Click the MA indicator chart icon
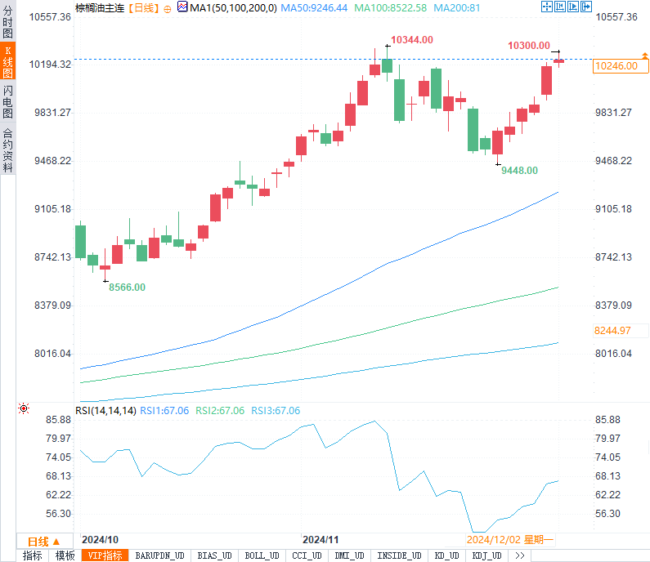650x562 pixels. pyautogui.click(x=182, y=7)
